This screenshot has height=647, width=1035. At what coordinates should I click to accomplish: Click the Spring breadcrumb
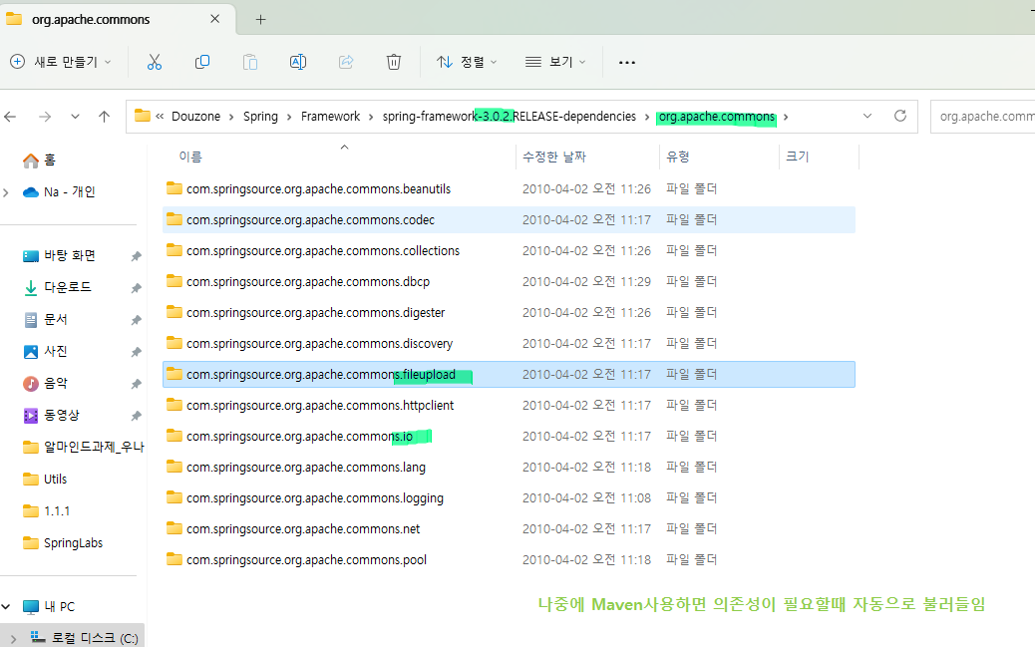click(x=260, y=117)
